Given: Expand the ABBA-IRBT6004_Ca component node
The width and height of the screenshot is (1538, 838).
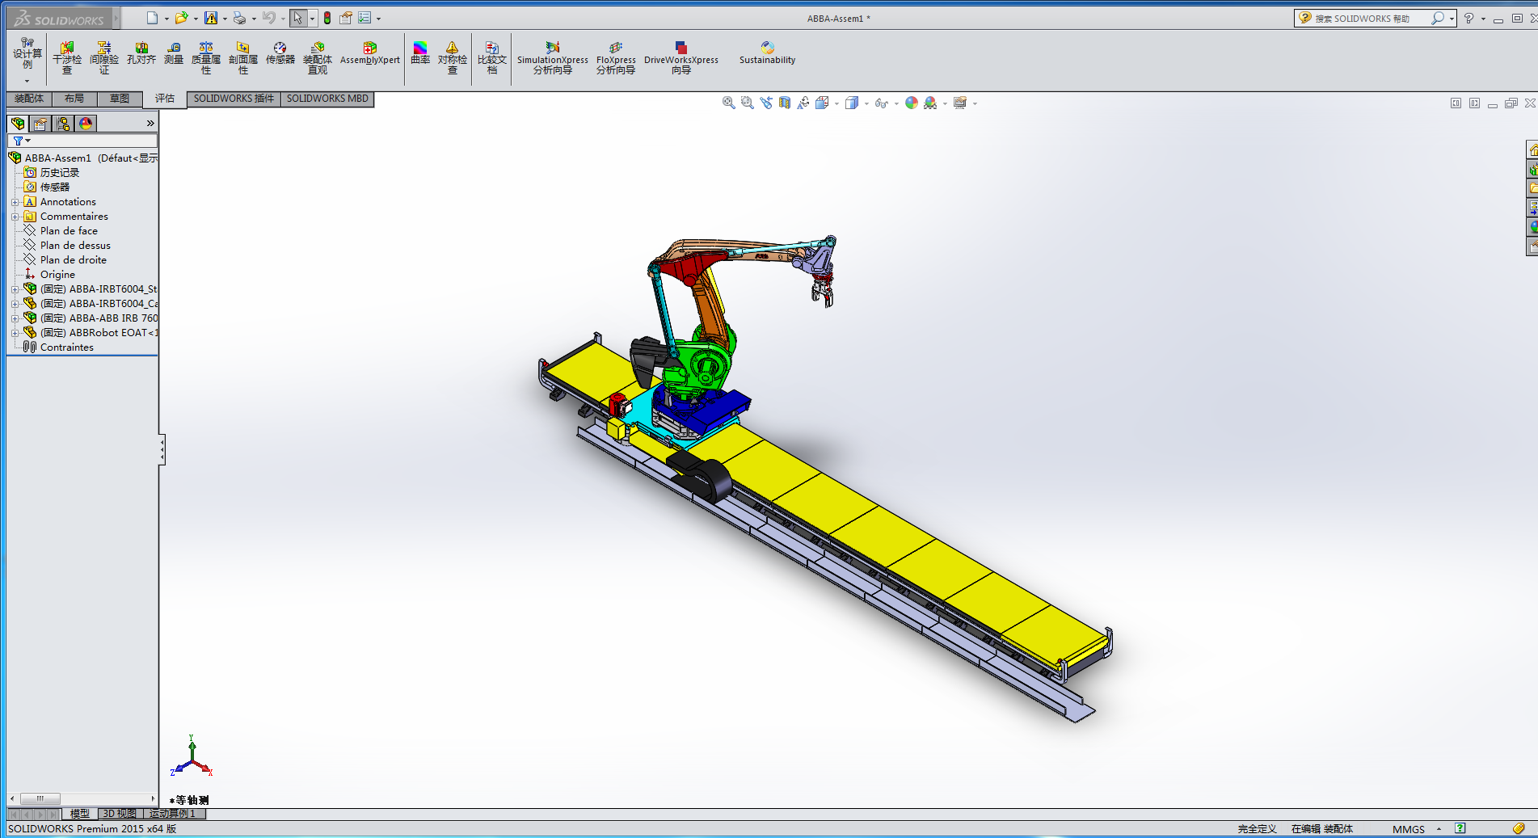Looking at the screenshot, I should pos(15,304).
